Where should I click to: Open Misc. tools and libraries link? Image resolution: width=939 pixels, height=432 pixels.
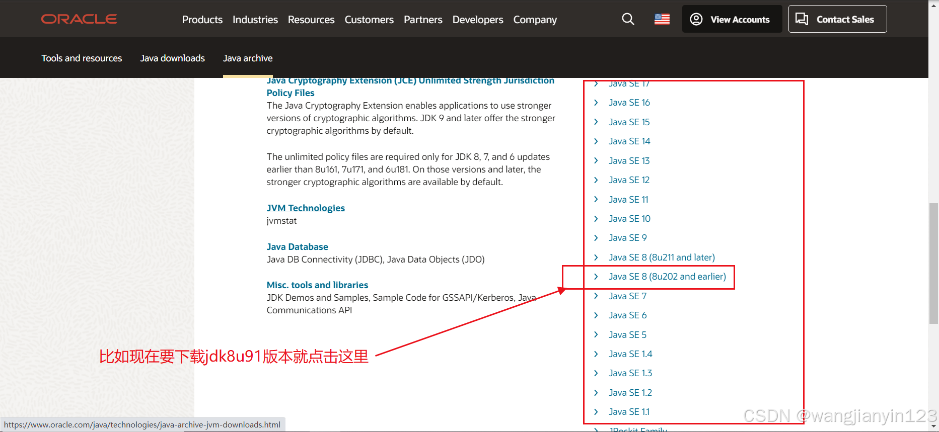click(317, 285)
